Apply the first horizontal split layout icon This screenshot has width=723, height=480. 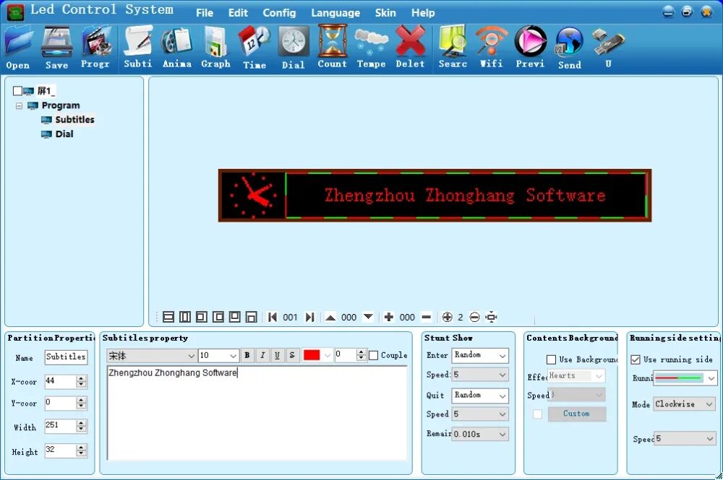[168, 317]
